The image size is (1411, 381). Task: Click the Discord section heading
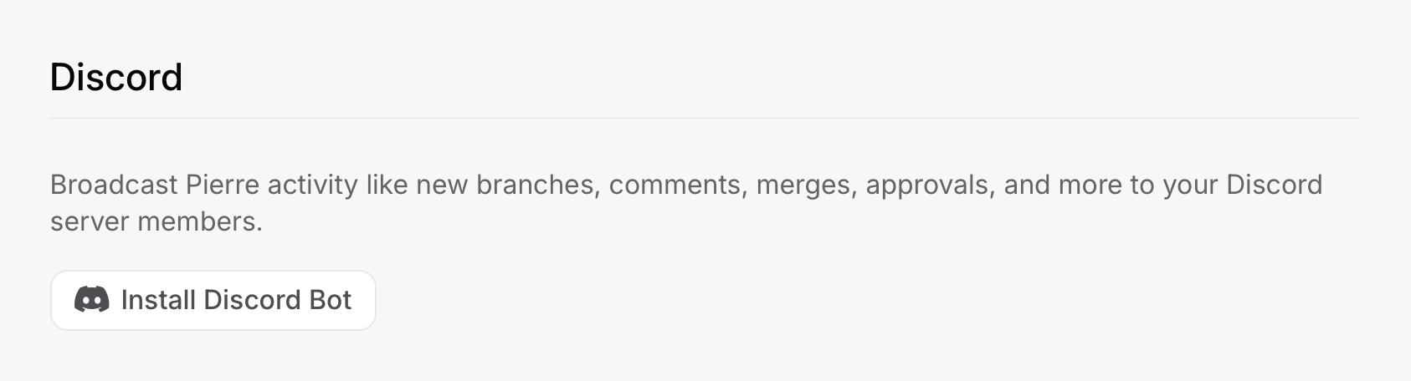point(116,77)
